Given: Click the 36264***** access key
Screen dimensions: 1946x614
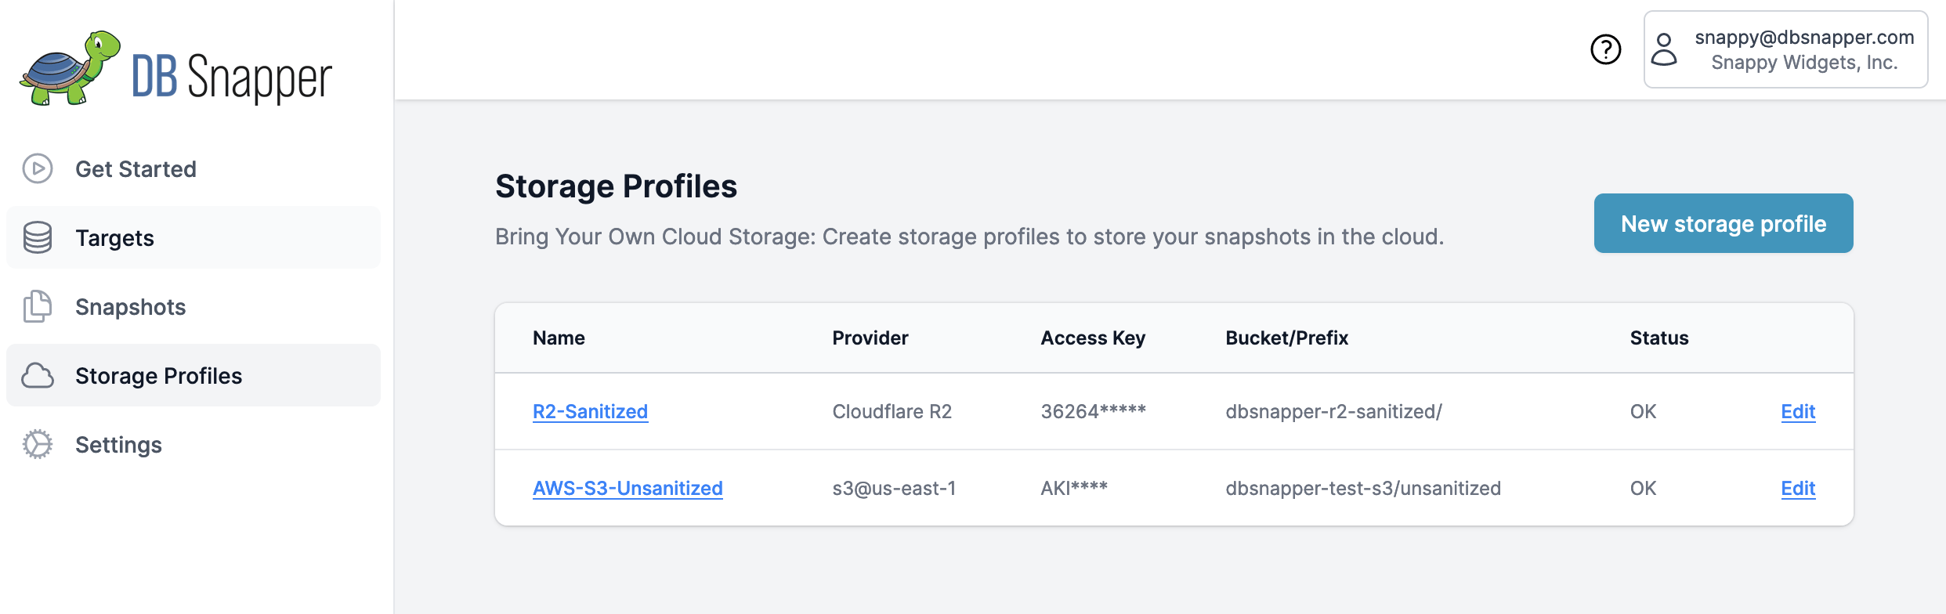Looking at the screenshot, I should pyautogui.click(x=1093, y=411).
